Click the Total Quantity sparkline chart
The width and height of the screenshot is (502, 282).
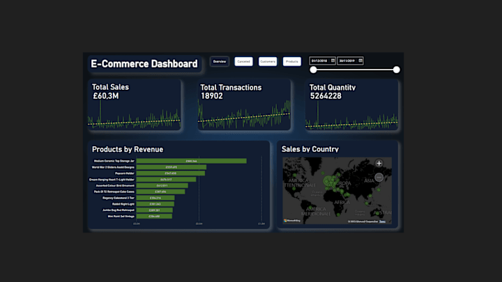tap(351, 116)
